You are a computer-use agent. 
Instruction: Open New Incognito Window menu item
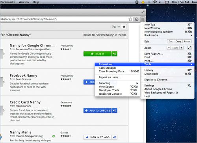pos(167,32)
